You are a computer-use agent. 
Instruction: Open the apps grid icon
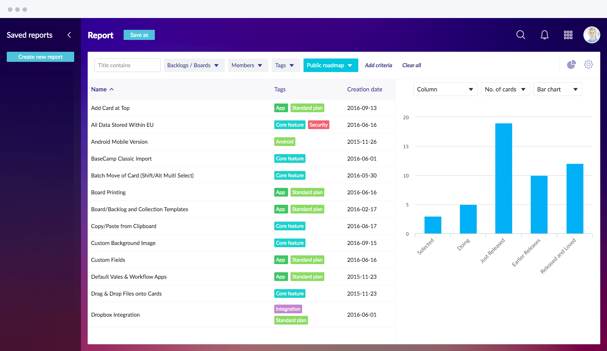click(568, 35)
